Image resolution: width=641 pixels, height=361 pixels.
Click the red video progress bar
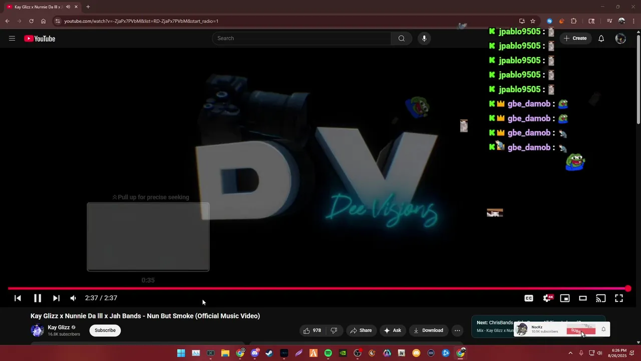pos(317,288)
